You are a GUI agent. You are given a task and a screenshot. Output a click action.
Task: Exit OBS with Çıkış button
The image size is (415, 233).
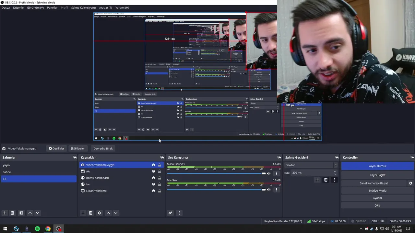(377, 205)
